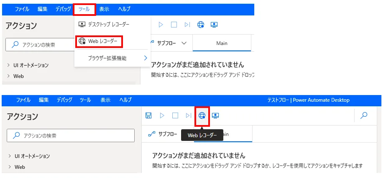
Task: Select デスクトップ レコーダー from the ツール menu
Action: 108,25
